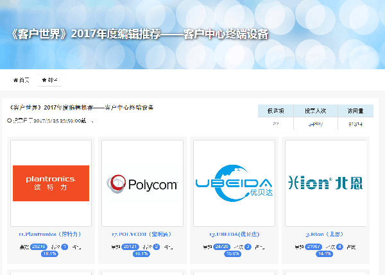
Task: Click the Polycom logo image
Action: 142,184
